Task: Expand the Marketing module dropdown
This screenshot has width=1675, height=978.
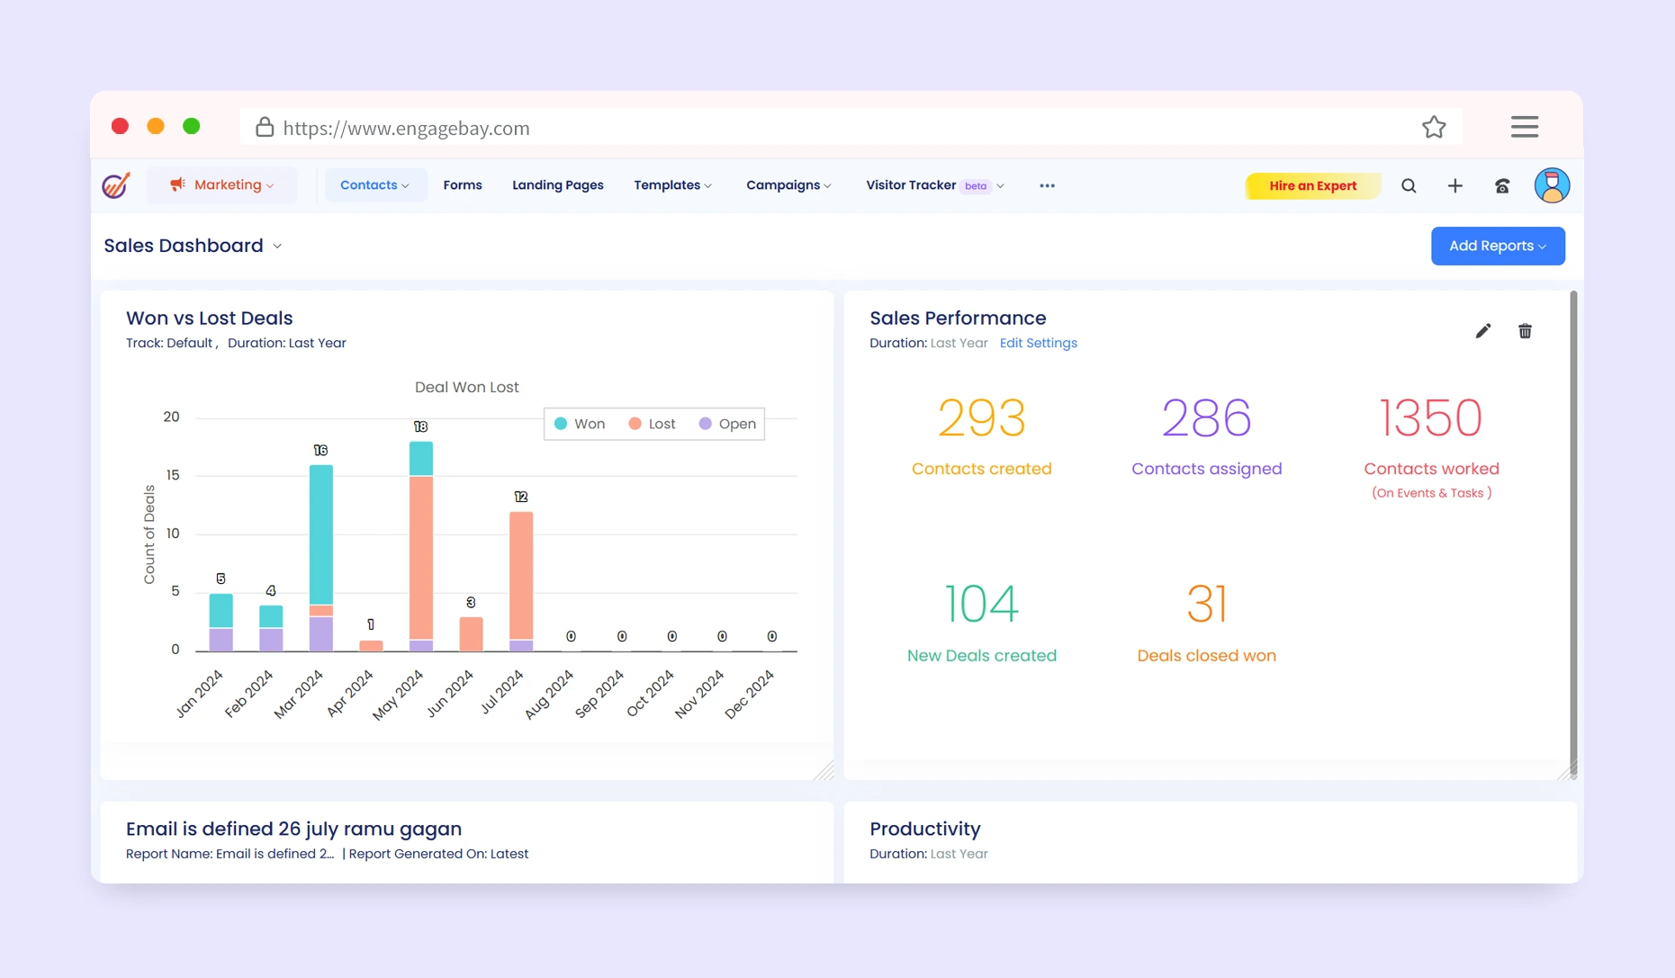Action: click(222, 185)
